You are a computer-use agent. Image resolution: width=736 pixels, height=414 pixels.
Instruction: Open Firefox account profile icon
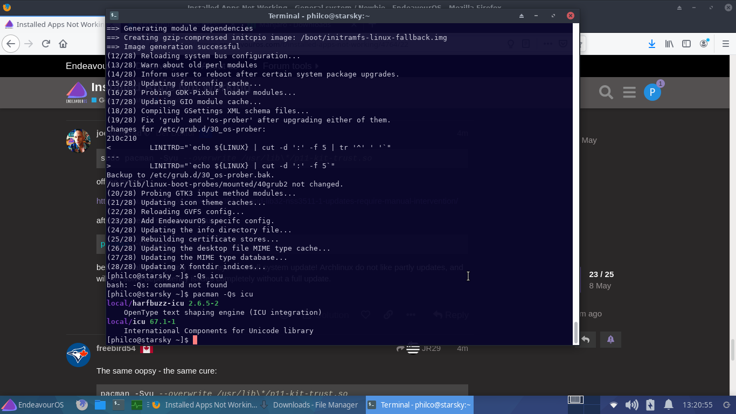click(704, 44)
